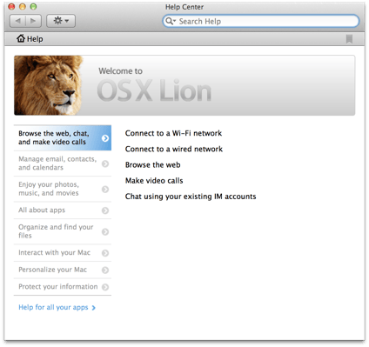The image size is (369, 347).
Task: Click the forward navigation arrow
Action: [x=33, y=21]
